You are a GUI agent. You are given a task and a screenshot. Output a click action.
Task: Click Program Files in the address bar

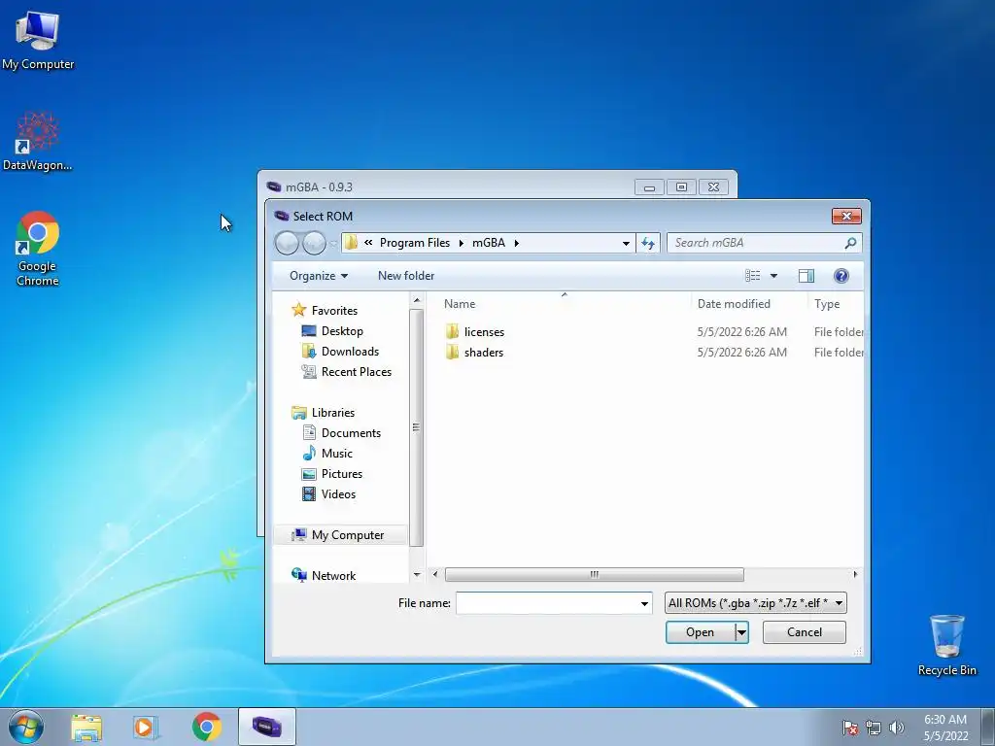[414, 243]
